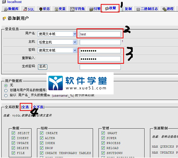Click the 状态 (Status) tab icon

[x=41, y=9]
